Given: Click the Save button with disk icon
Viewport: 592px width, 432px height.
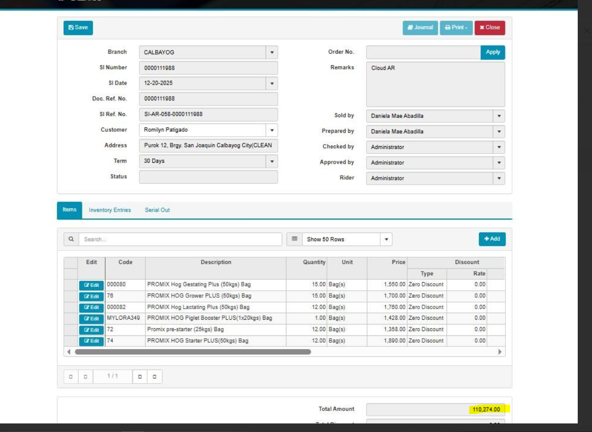Looking at the screenshot, I should coord(78,28).
